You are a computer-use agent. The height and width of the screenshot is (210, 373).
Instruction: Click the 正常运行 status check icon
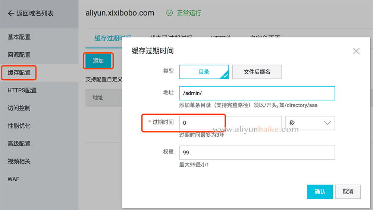tap(169, 13)
